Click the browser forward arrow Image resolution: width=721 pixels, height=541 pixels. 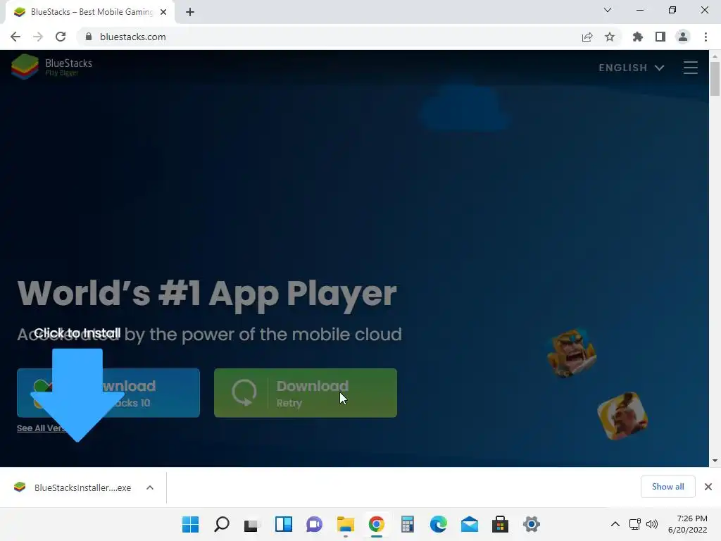[x=38, y=37]
